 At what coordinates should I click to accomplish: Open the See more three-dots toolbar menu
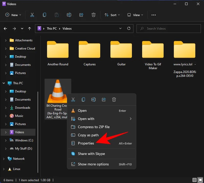(x=154, y=15)
